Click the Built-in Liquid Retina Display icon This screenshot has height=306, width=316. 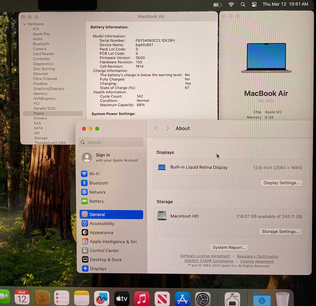pyautogui.click(x=161, y=167)
